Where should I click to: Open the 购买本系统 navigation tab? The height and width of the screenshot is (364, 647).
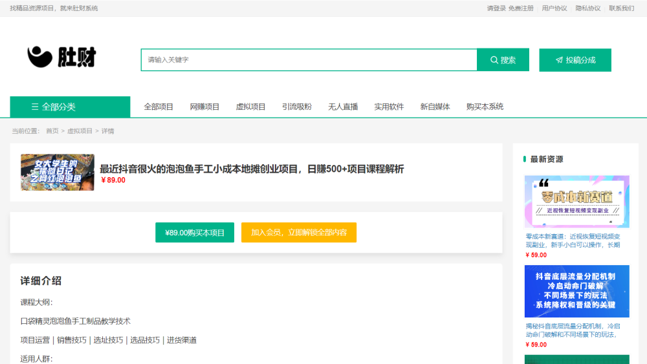pos(485,107)
